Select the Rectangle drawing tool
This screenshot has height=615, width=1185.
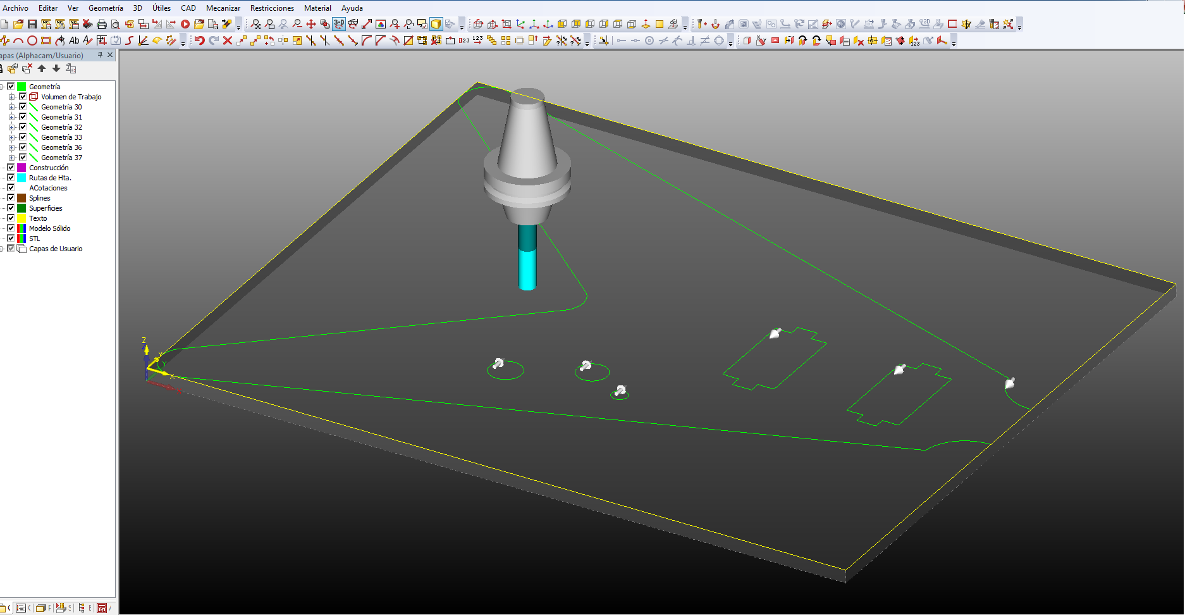[x=46, y=40]
